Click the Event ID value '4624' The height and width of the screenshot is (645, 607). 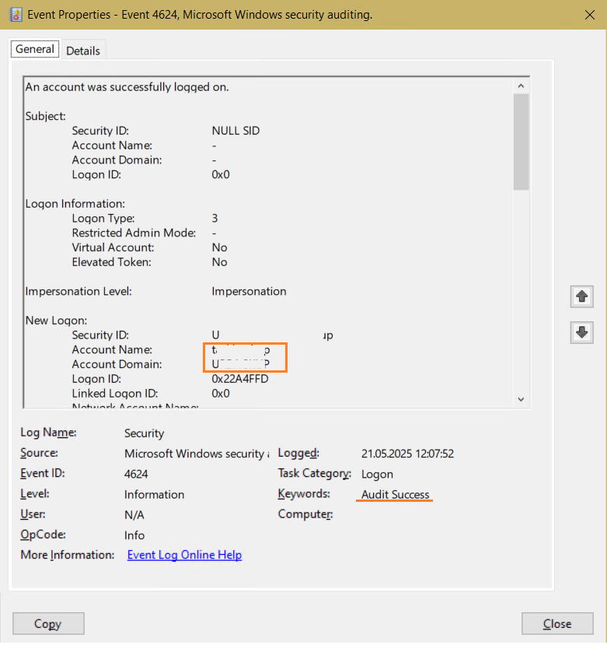136,475
